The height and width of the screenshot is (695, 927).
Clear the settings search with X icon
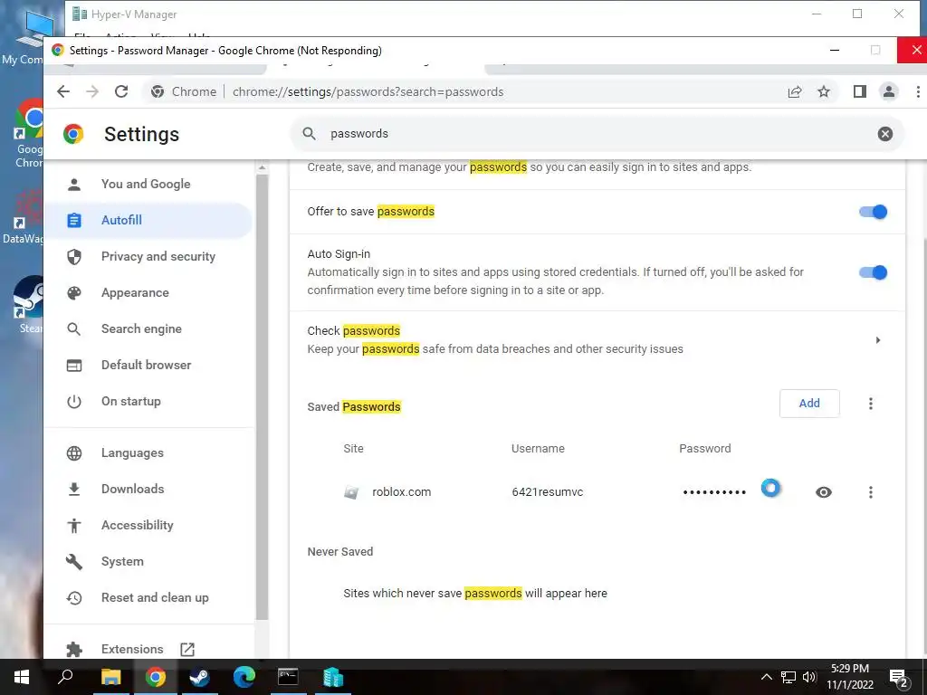click(885, 134)
